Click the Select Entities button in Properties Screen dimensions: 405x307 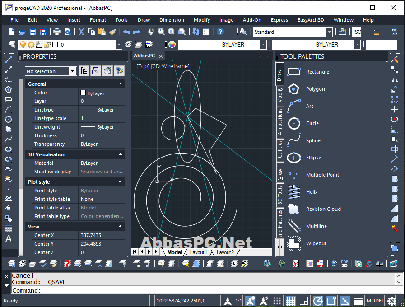[96, 71]
